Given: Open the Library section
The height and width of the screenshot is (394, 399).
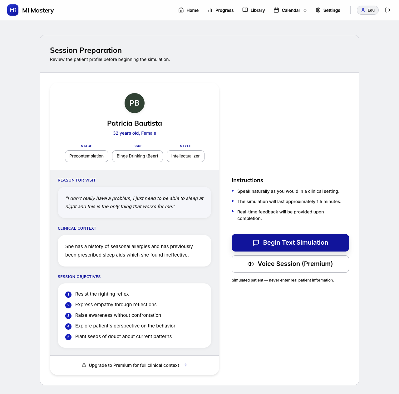Looking at the screenshot, I should pos(254,10).
